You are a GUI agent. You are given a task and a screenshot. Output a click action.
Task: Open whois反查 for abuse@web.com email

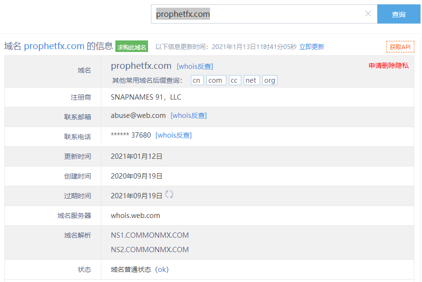[x=188, y=115]
